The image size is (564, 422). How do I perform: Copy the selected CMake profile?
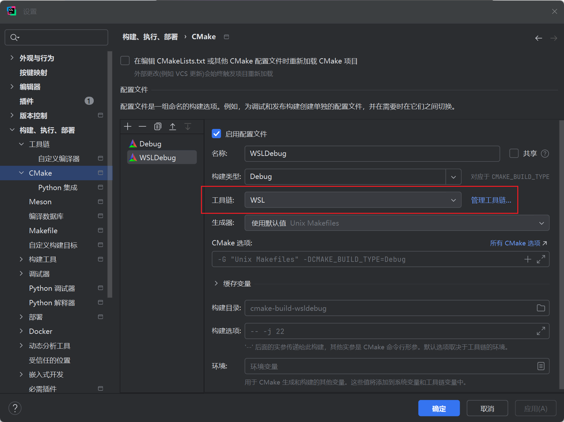158,127
